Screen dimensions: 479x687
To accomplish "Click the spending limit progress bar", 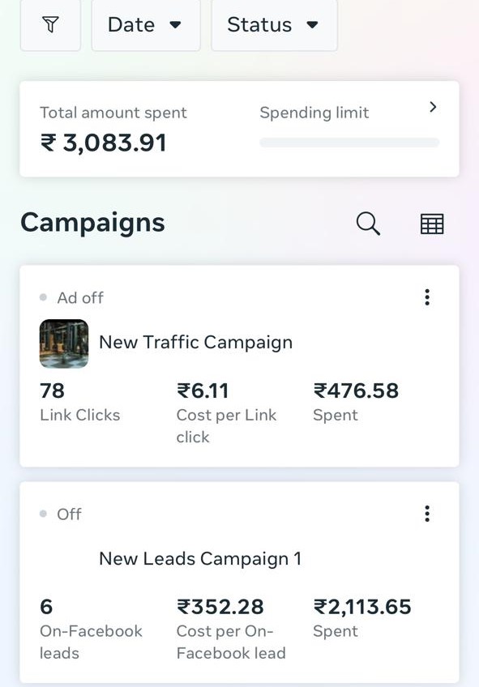I will (349, 143).
